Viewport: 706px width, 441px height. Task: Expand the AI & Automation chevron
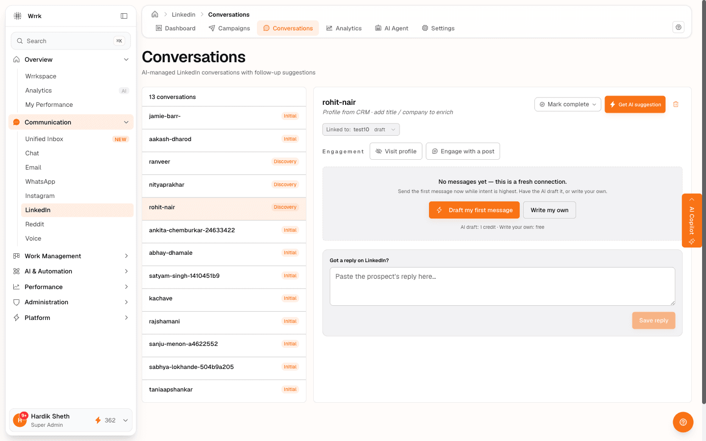click(x=126, y=271)
